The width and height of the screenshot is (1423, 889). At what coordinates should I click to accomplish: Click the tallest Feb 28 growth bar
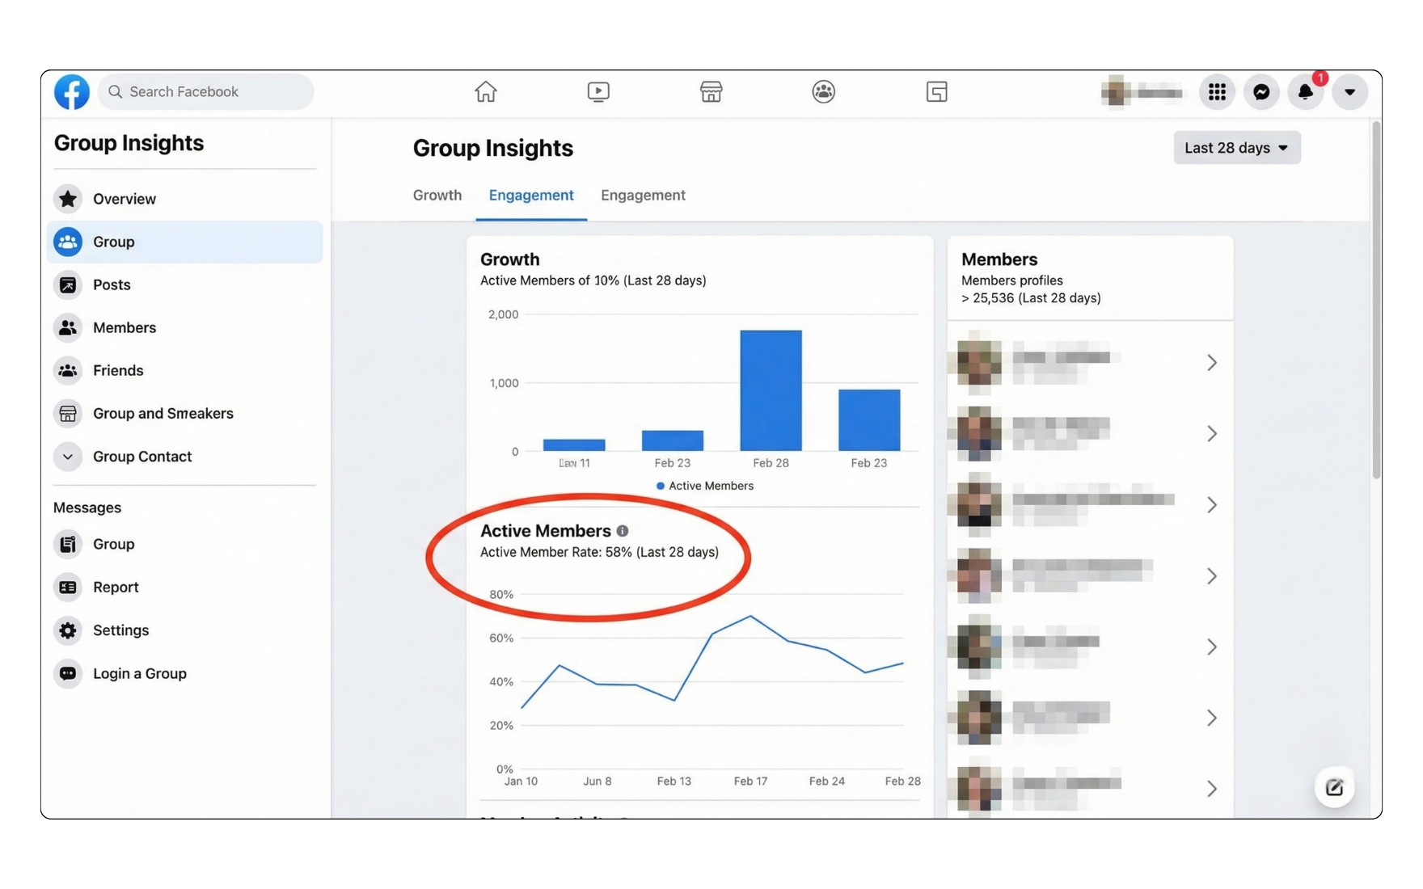(x=771, y=390)
